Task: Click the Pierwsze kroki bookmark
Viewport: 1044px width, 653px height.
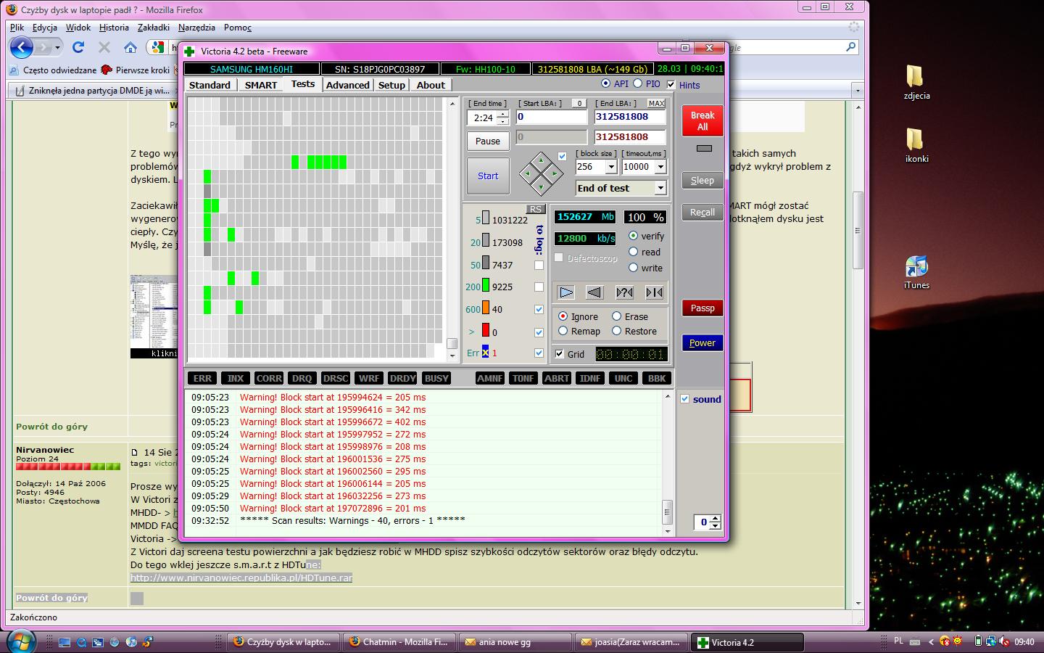Action: pyautogui.click(x=135, y=70)
